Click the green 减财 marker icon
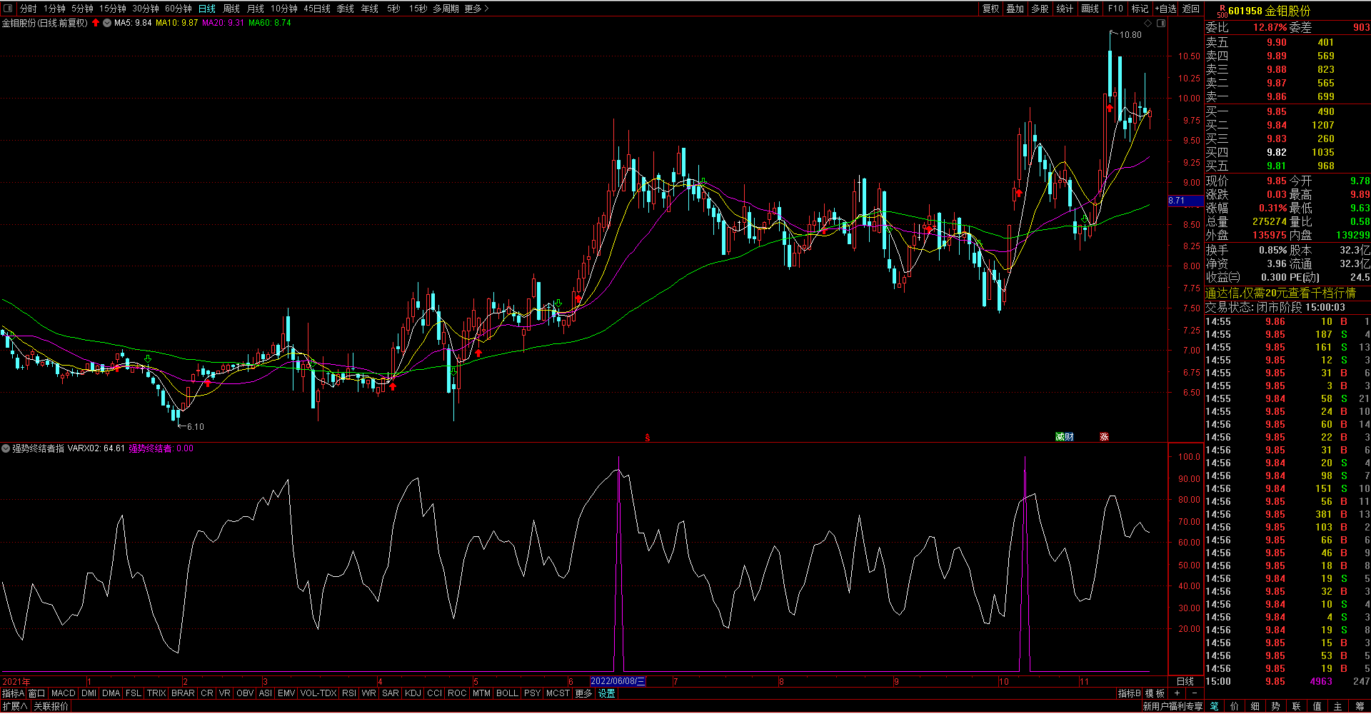This screenshot has height=714, width=1371. click(x=1065, y=437)
